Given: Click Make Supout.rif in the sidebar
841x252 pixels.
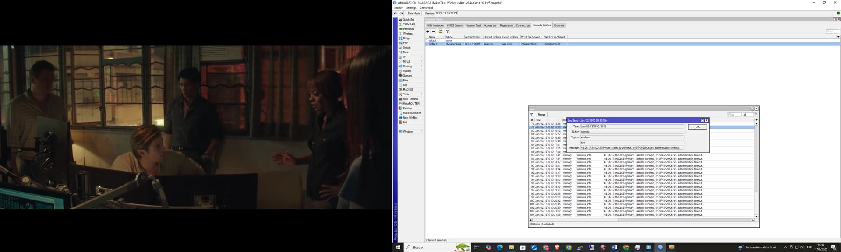Looking at the screenshot, I should click(412, 113).
